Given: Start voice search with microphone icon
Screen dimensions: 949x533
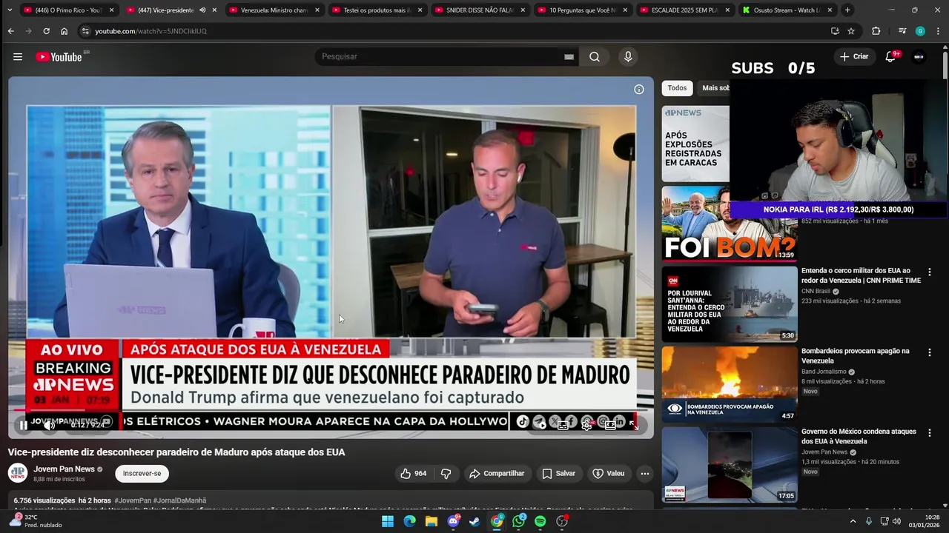Looking at the screenshot, I should [628, 57].
